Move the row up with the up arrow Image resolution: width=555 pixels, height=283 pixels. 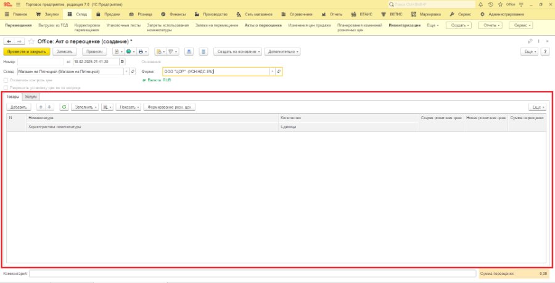pyautogui.click(x=41, y=107)
